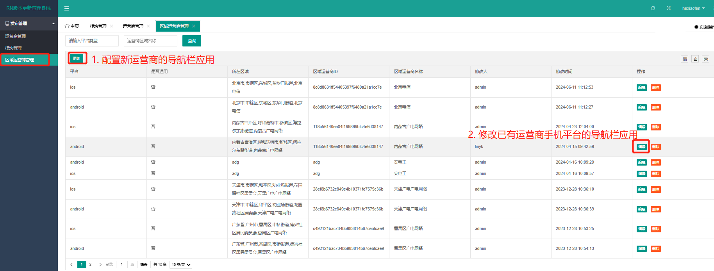Click 编辑 for 内蒙古广电网络 android row
Viewport: 714px width, 271px height.
tap(641, 147)
